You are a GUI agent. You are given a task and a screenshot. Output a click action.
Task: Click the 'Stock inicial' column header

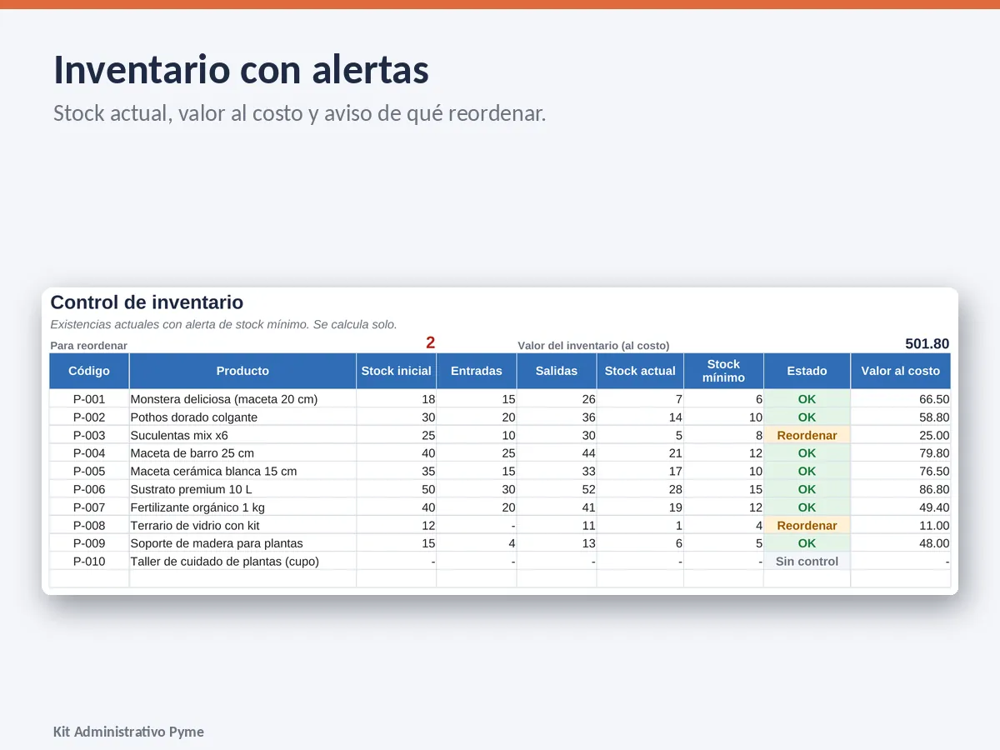point(397,371)
